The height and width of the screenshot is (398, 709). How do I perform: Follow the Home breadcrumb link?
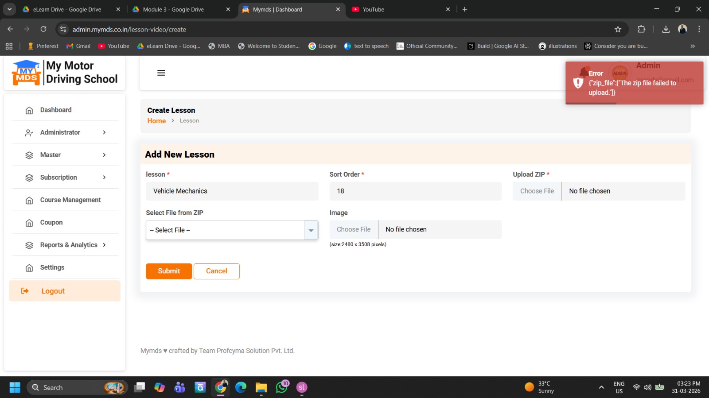156,121
